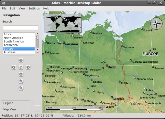Click the Bremen city marker
The image size is (165, 119).
pos(48,52)
